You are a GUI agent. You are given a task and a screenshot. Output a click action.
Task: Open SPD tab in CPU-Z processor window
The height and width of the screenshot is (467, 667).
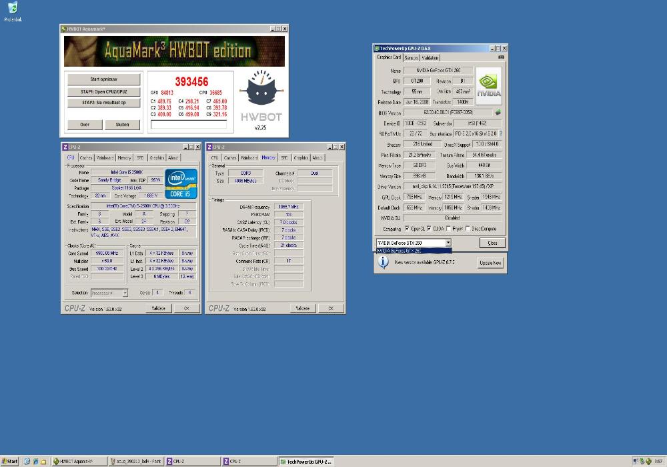click(x=140, y=158)
